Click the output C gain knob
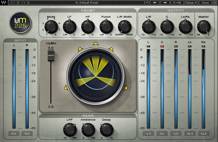Viewport: 218px width, 142px height. 167,27
